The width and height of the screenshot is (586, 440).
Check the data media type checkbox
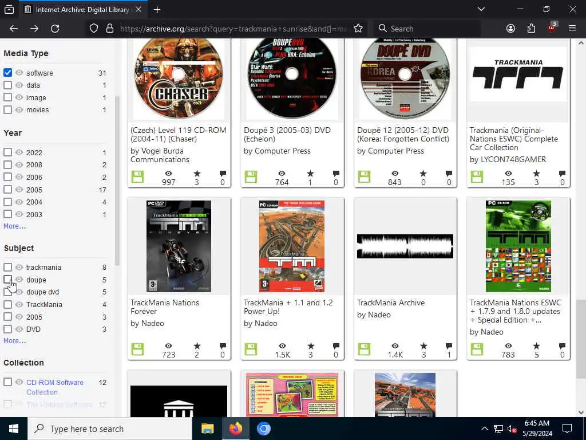tap(7, 85)
